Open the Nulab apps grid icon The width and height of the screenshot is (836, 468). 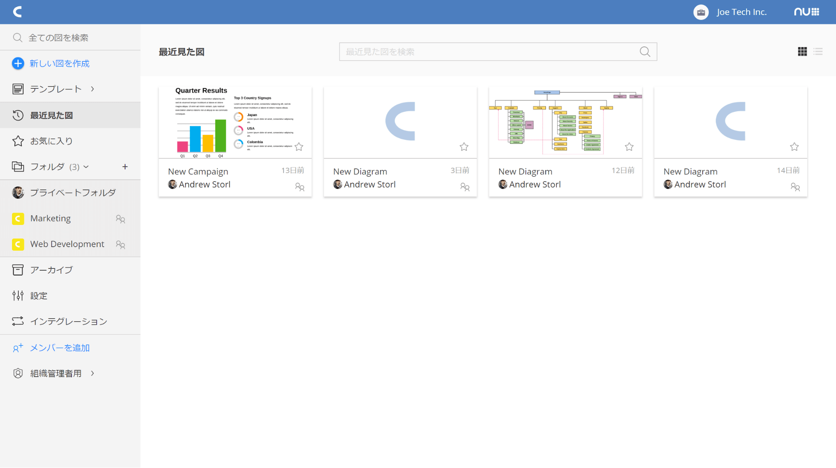coord(815,12)
